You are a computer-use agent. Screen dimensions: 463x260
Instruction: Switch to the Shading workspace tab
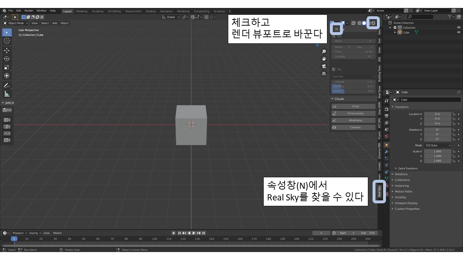tap(150, 11)
